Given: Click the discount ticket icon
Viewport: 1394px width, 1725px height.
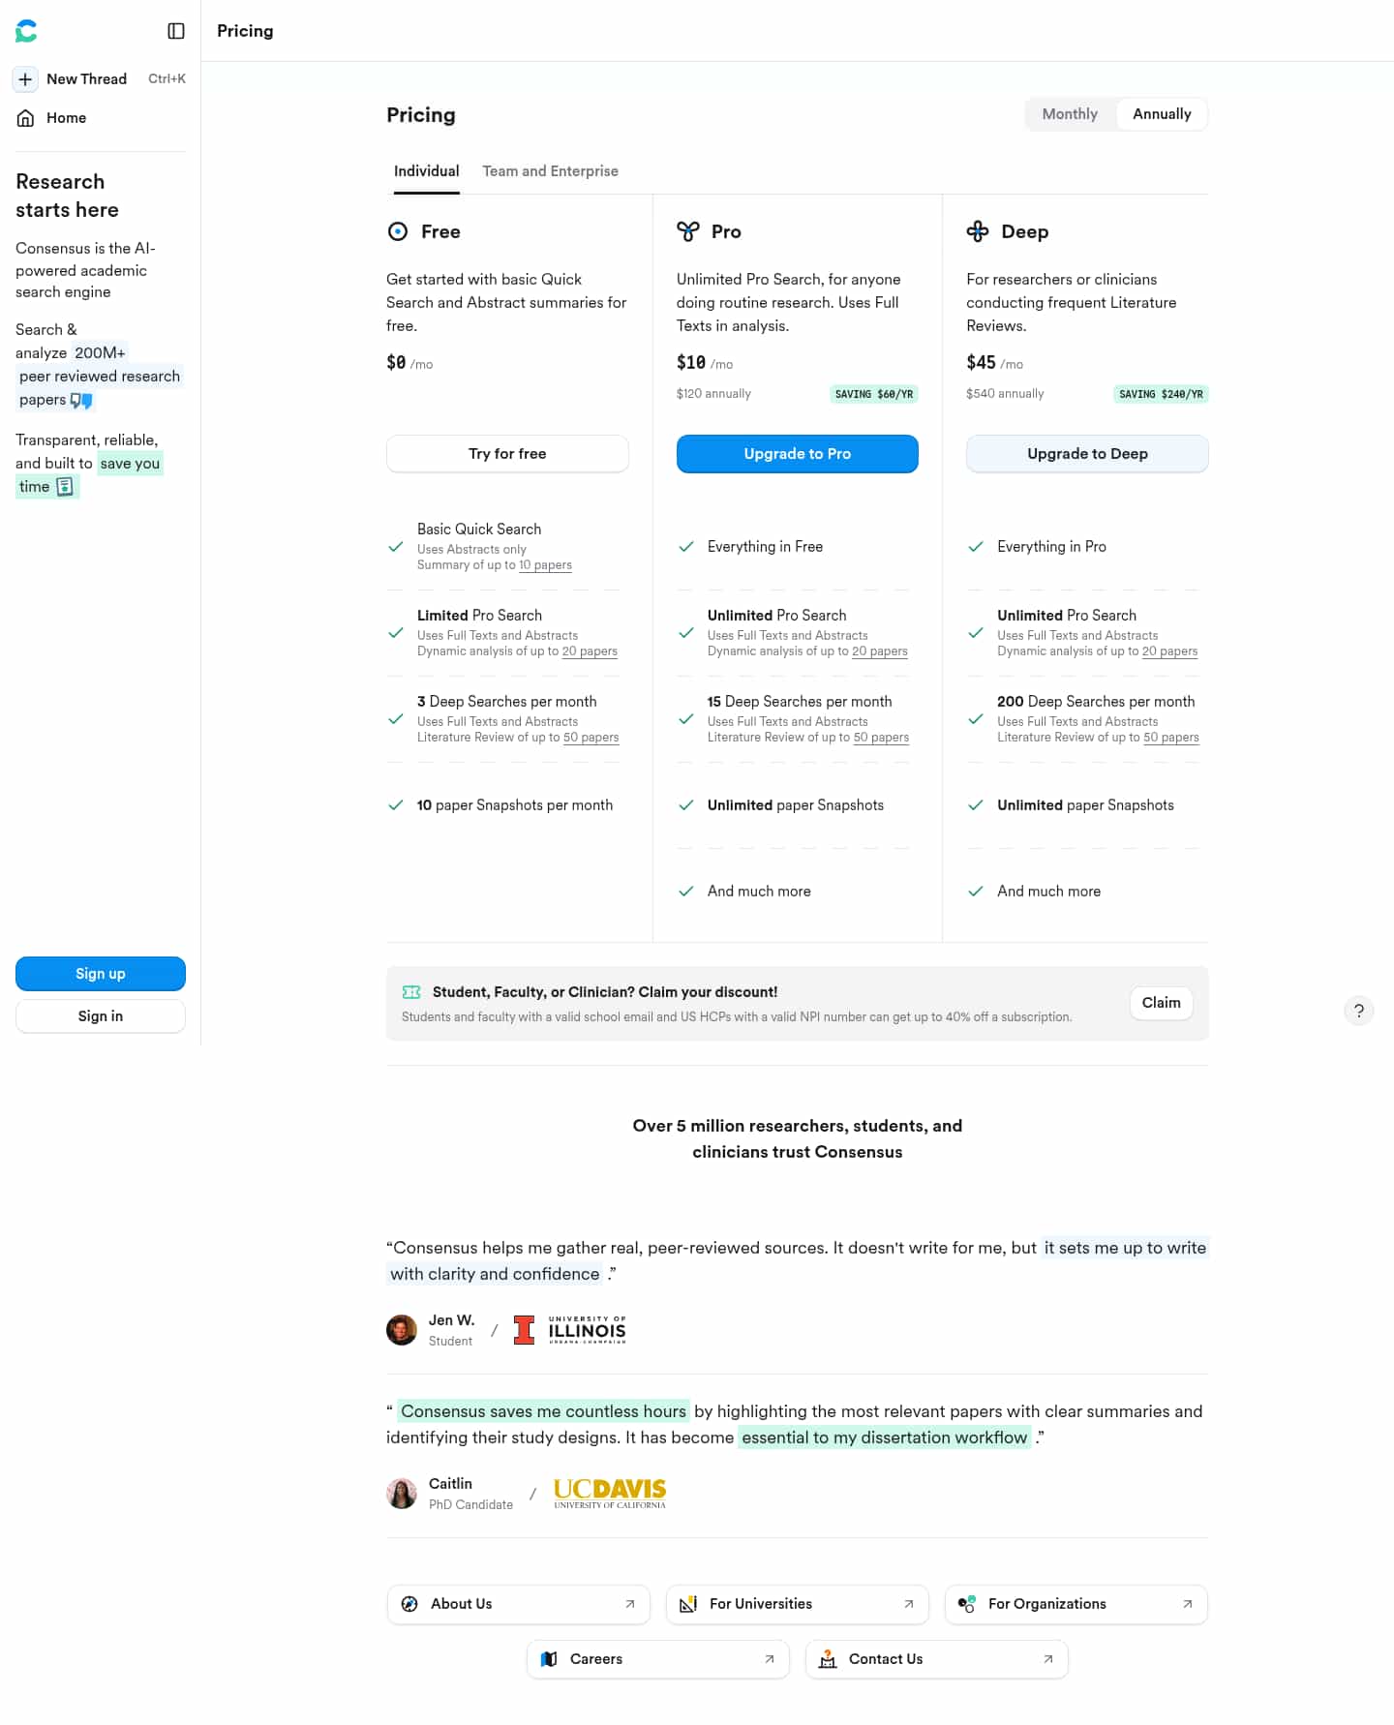Looking at the screenshot, I should click(411, 992).
